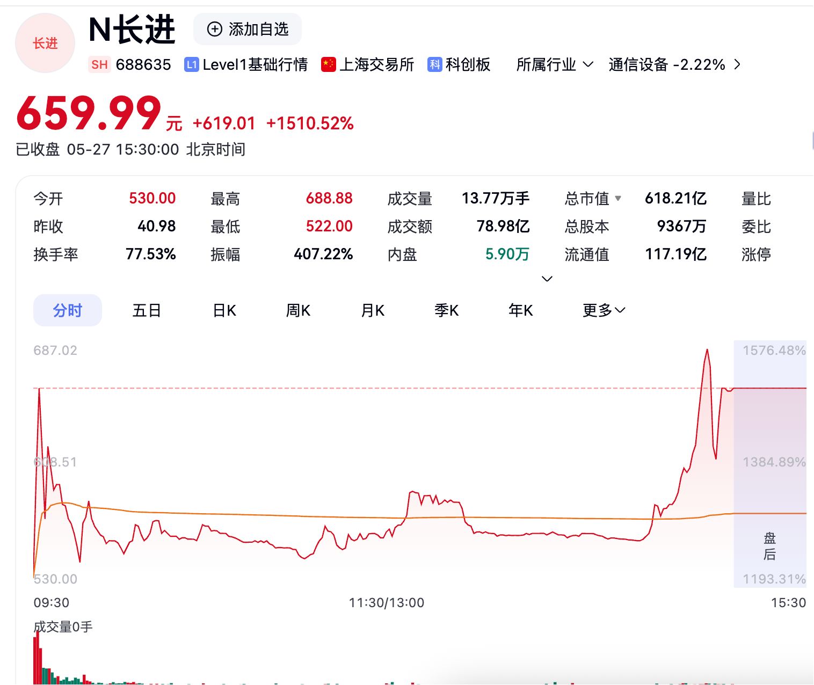
Task: Select the 分时 chart tab
Action: pos(68,310)
